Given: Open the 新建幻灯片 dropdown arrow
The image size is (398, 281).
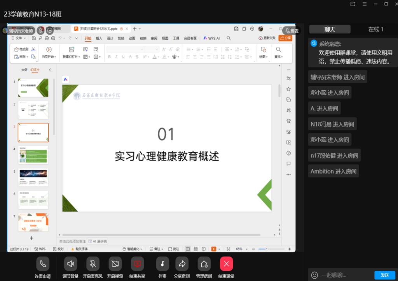Looking at the screenshot, I should pyautogui.click(x=79, y=57).
